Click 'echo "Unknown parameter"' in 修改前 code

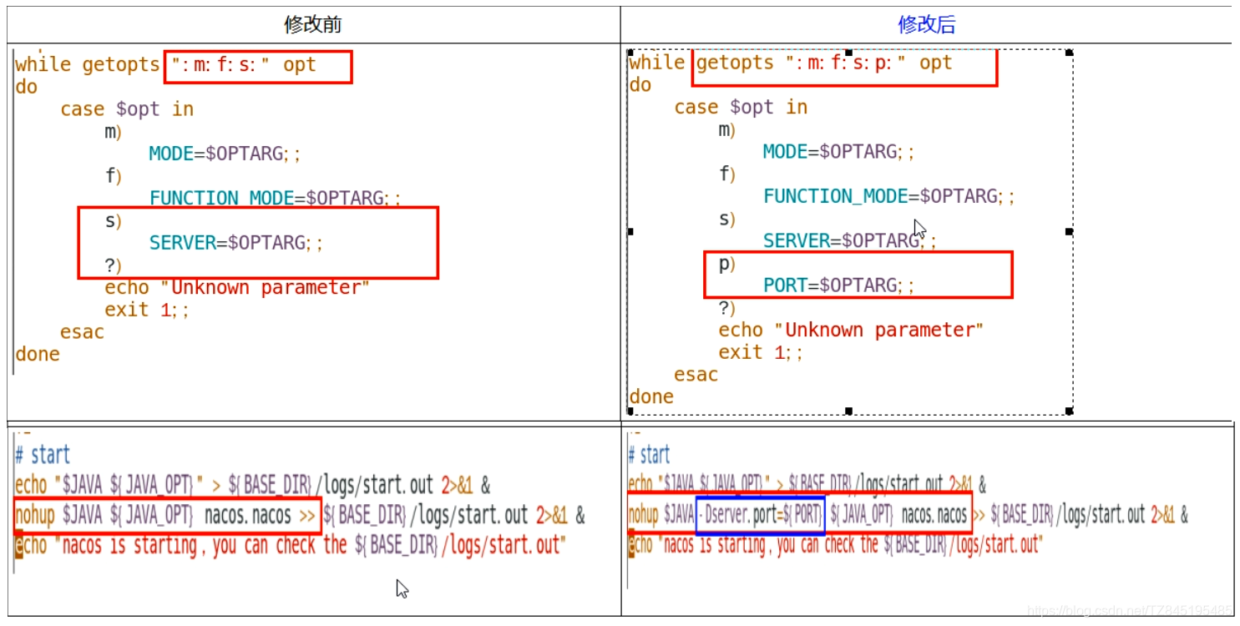click(237, 288)
